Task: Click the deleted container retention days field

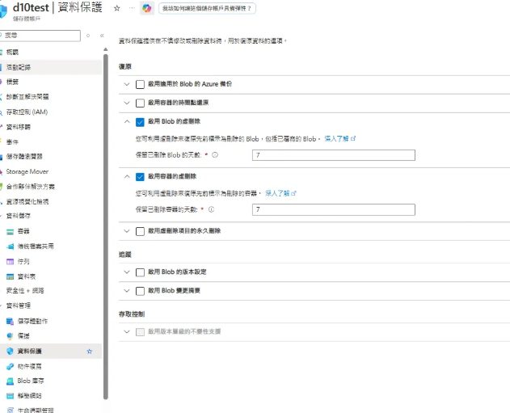Action: pyautogui.click(x=334, y=209)
